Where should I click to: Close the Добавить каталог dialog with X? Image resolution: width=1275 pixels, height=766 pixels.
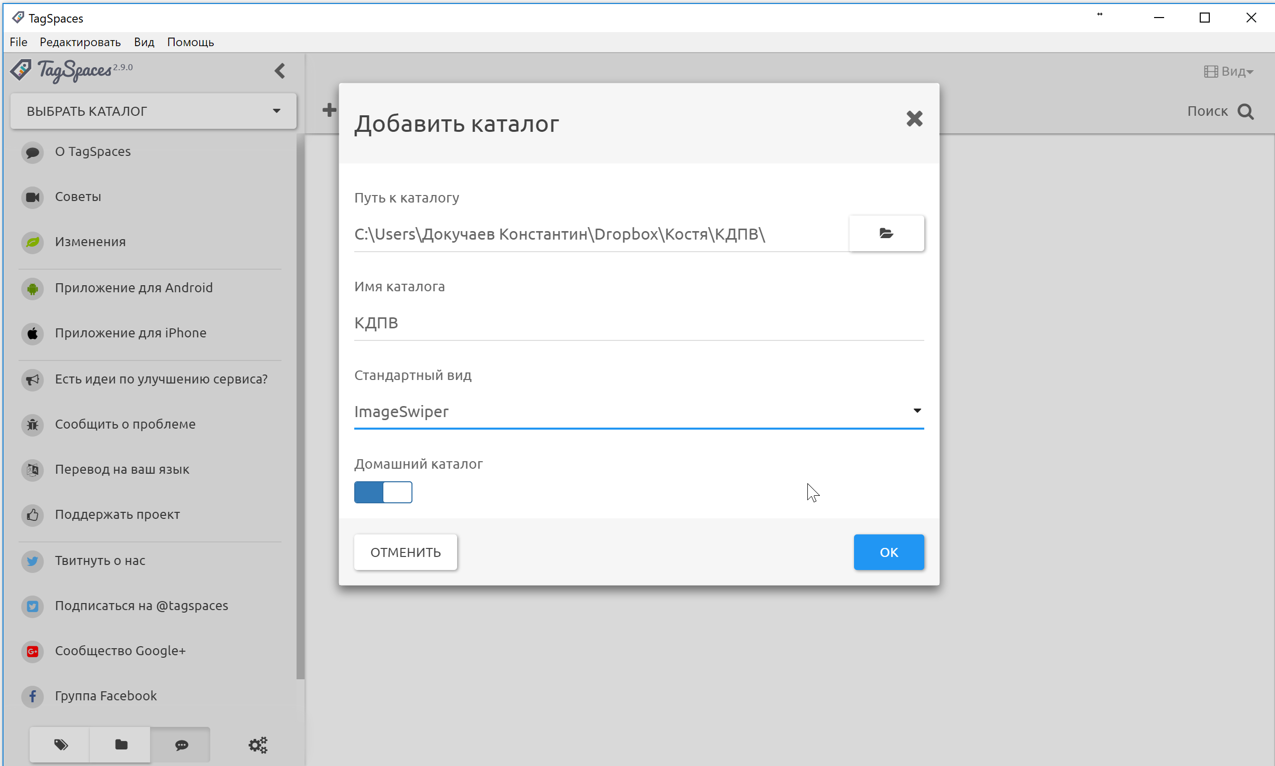pos(914,119)
